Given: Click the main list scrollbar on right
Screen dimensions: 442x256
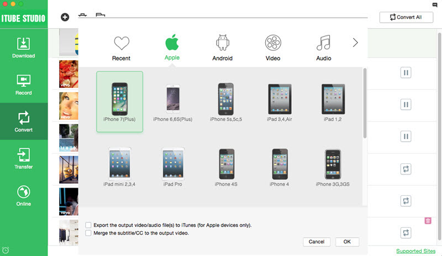Looking at the screenshot, I should click(439, 137).
